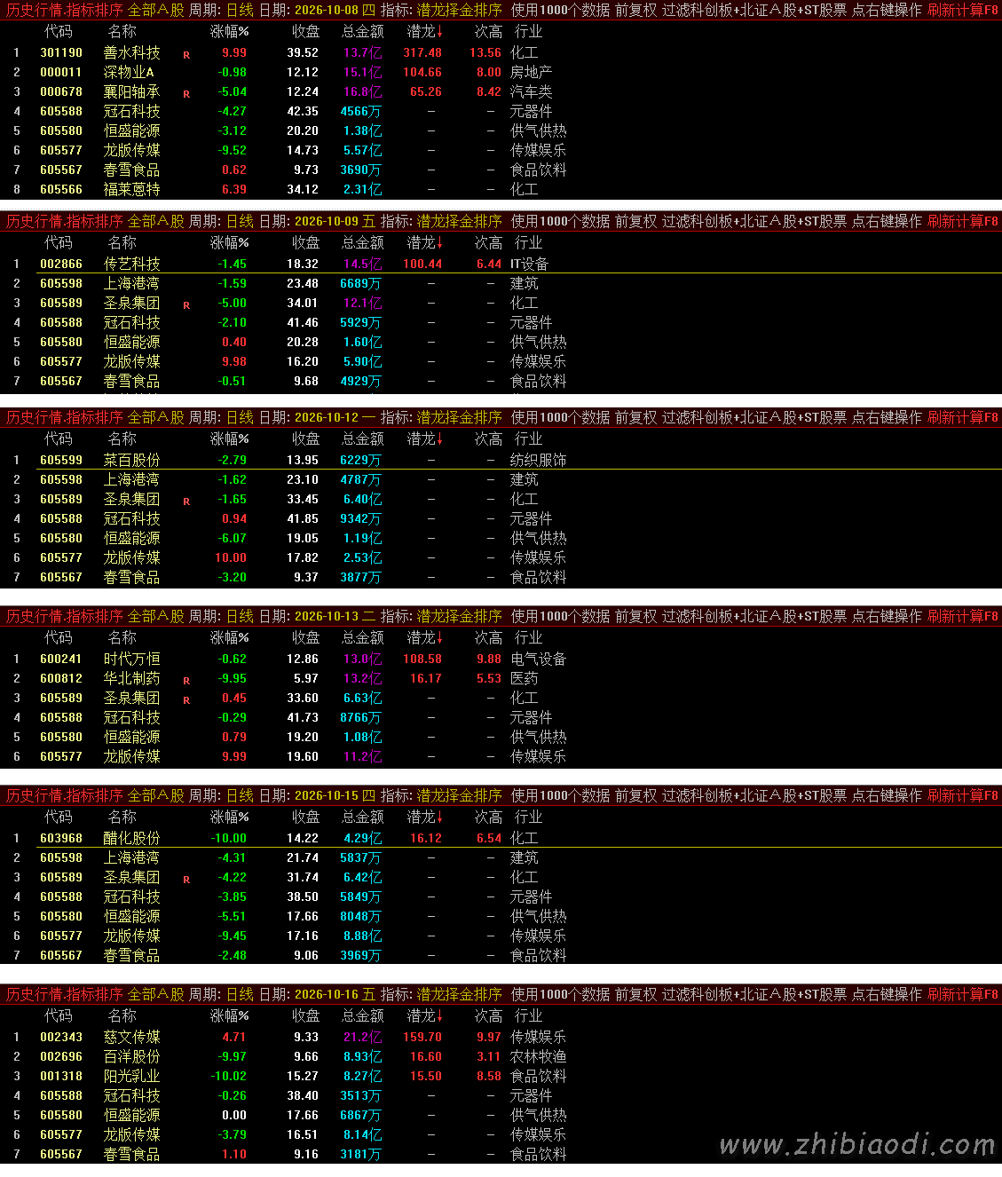Click the 次高 header in the 2026-10-16 panel

point(488,1015)
